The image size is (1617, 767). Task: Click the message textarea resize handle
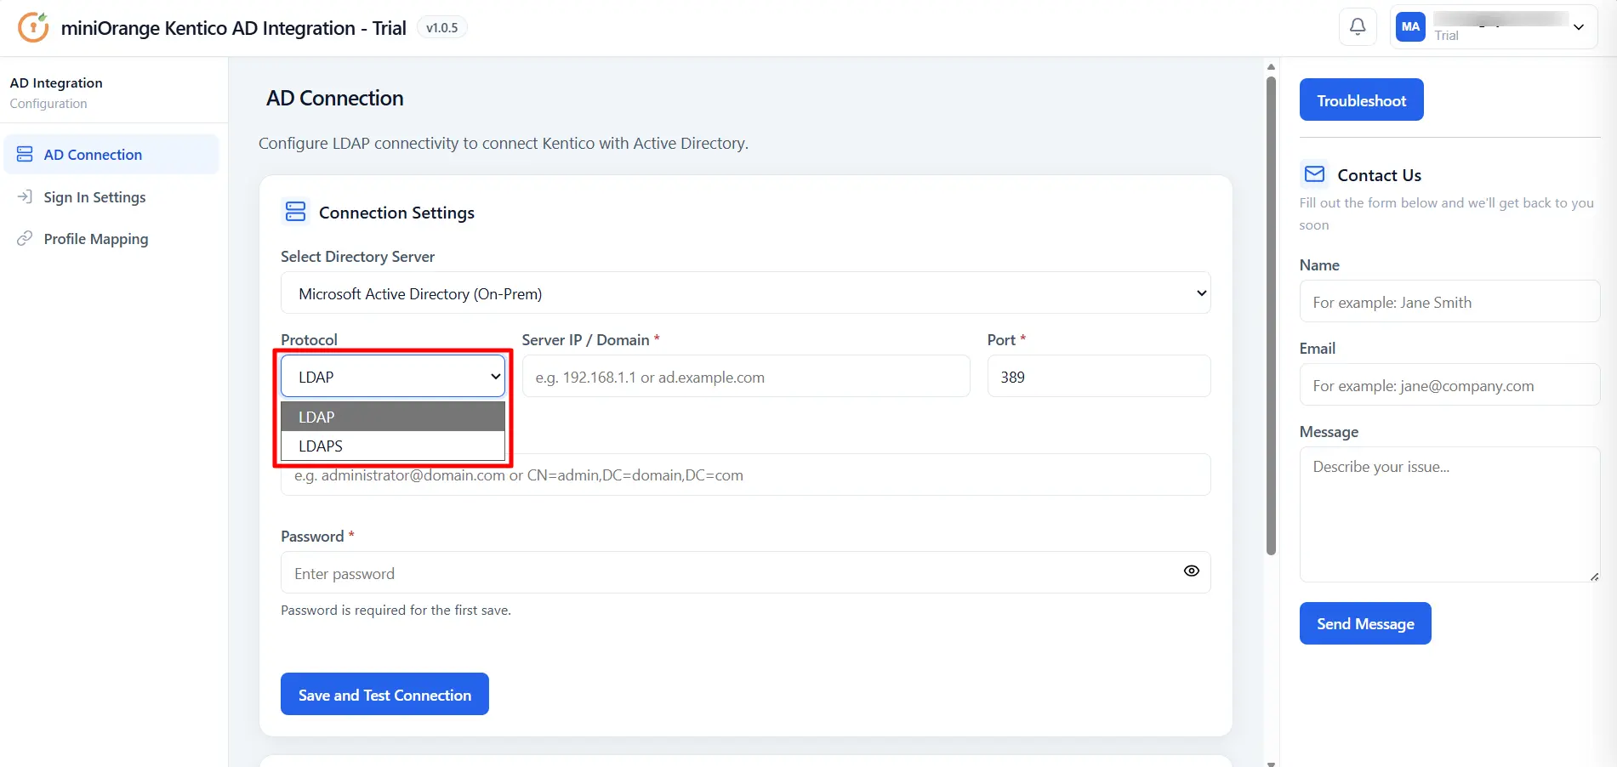pos(1594,577)
